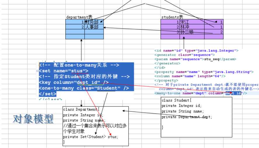
Task: Click id cell '1' beside 财务部
Action: (x=75, y=22)
